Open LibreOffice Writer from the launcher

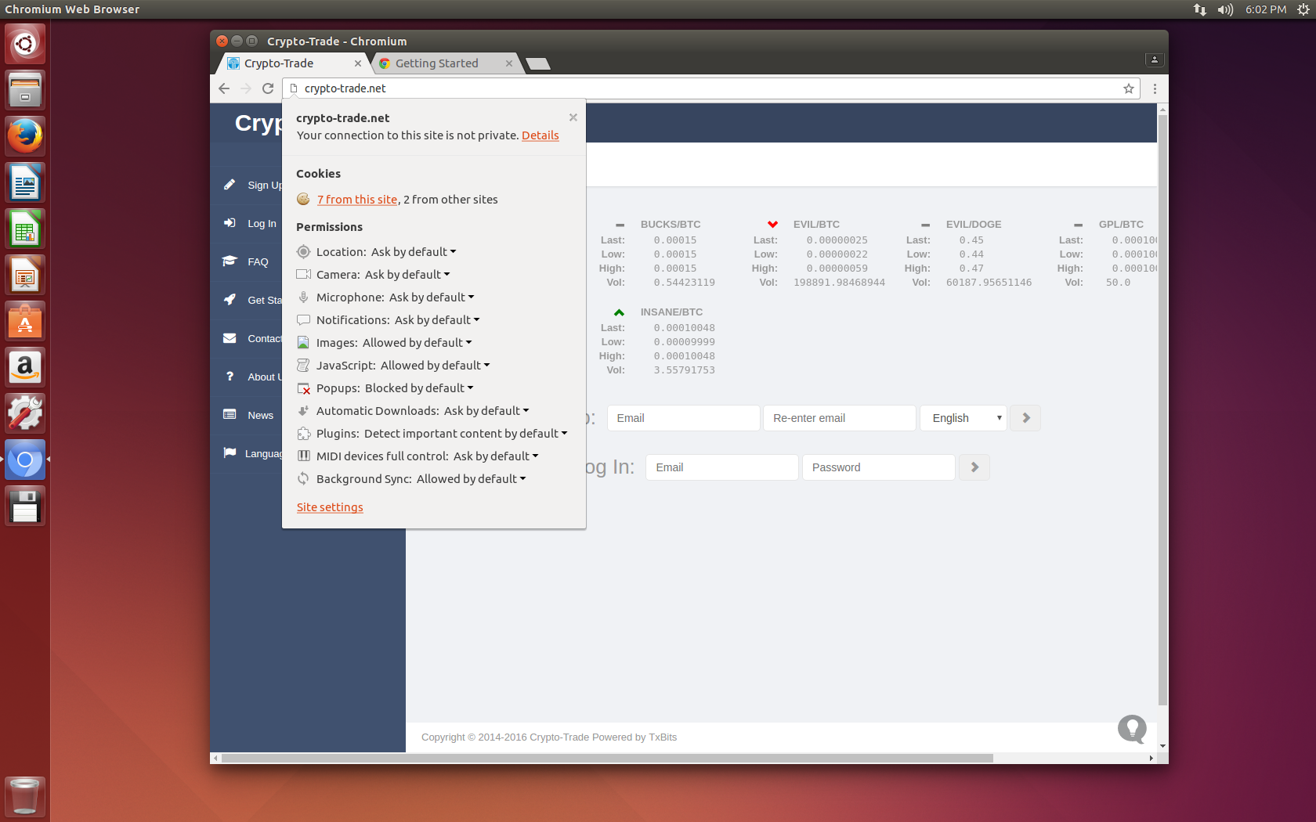(25, 182)
